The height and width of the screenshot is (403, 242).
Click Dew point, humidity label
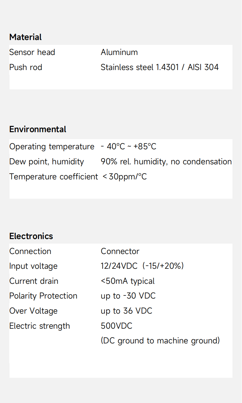(x=47, y=162)
